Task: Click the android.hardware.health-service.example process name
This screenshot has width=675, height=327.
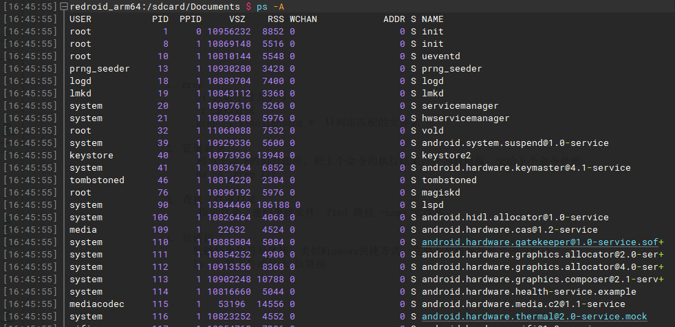Action: (529, 292)
